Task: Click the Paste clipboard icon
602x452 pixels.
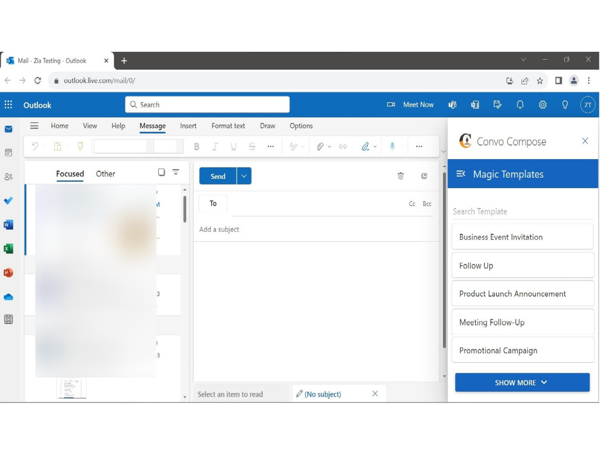Action: [x=58, y=146]
